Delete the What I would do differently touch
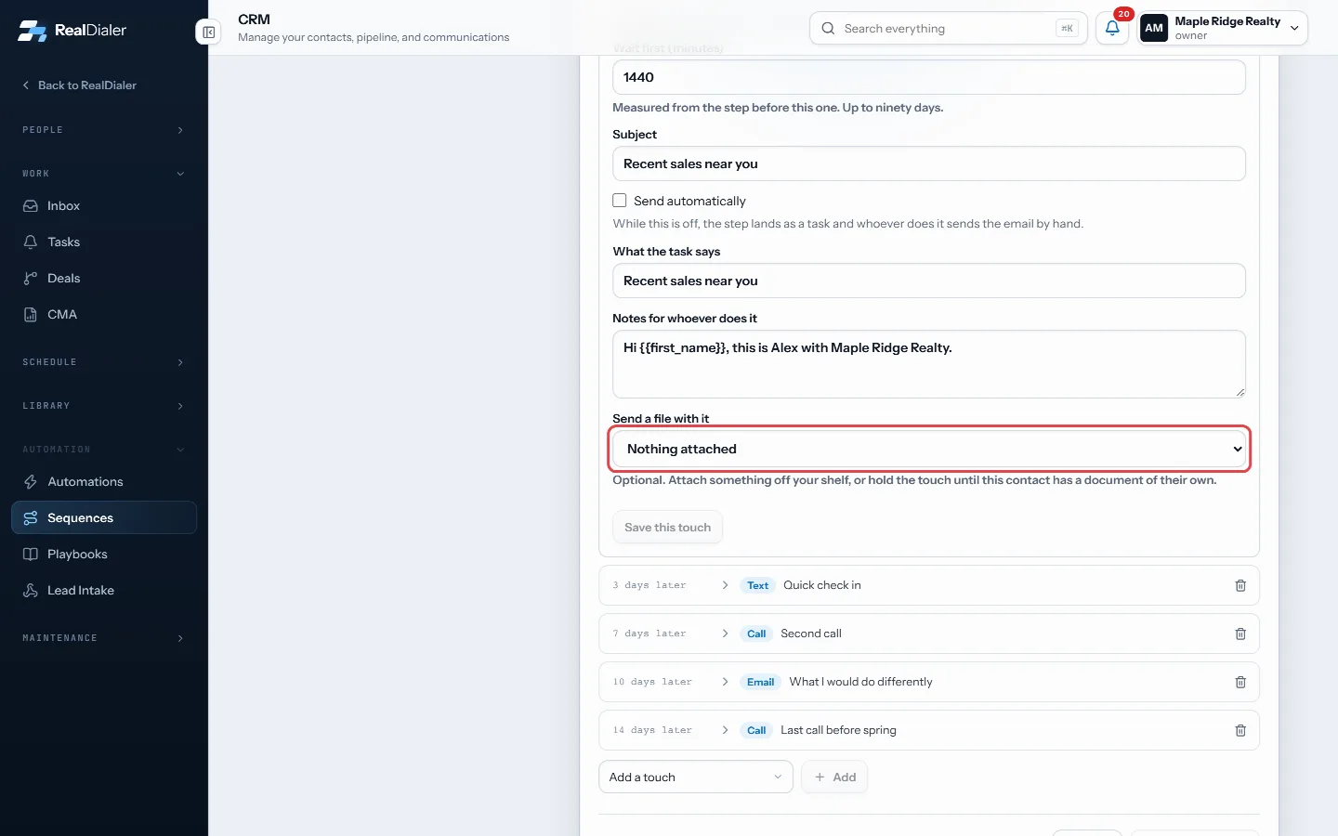 pyautogui.click(x=1240, y=683)
